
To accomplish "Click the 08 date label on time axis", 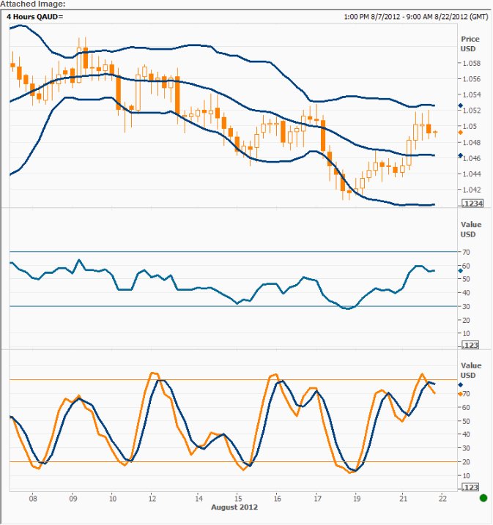I will (x=33, y=499).
